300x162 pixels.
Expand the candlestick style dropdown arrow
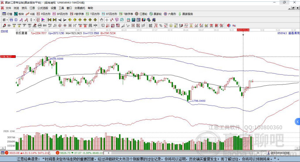click(34, 20)
